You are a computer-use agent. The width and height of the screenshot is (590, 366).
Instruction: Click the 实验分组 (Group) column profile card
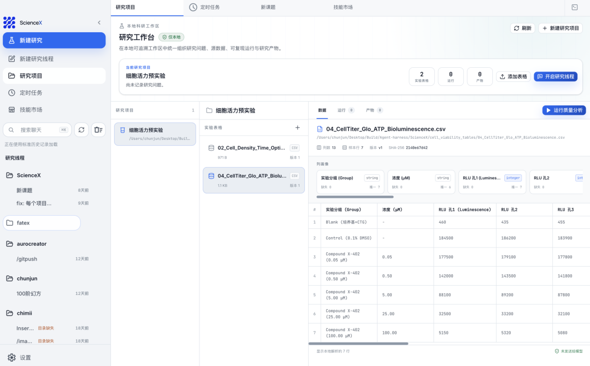point(350,182)
